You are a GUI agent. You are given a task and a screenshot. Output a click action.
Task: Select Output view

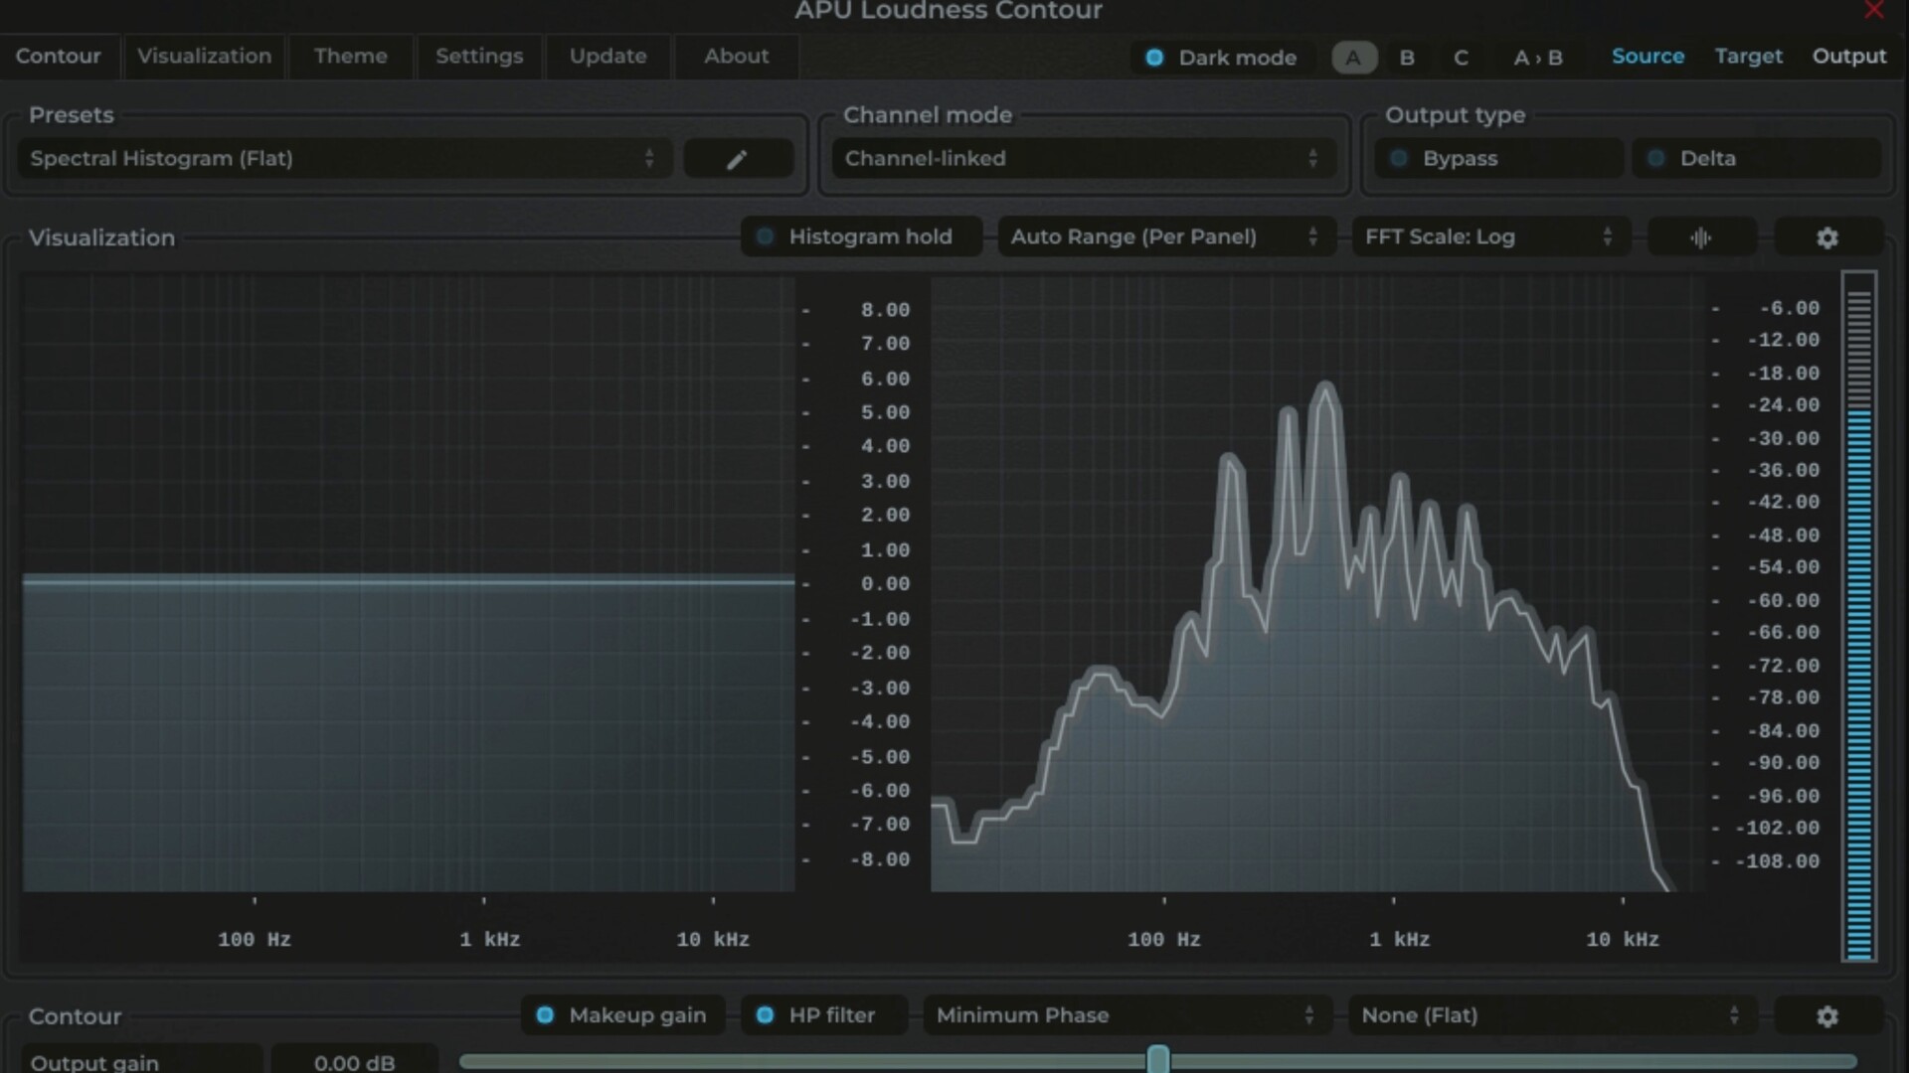click(1849, 57)
